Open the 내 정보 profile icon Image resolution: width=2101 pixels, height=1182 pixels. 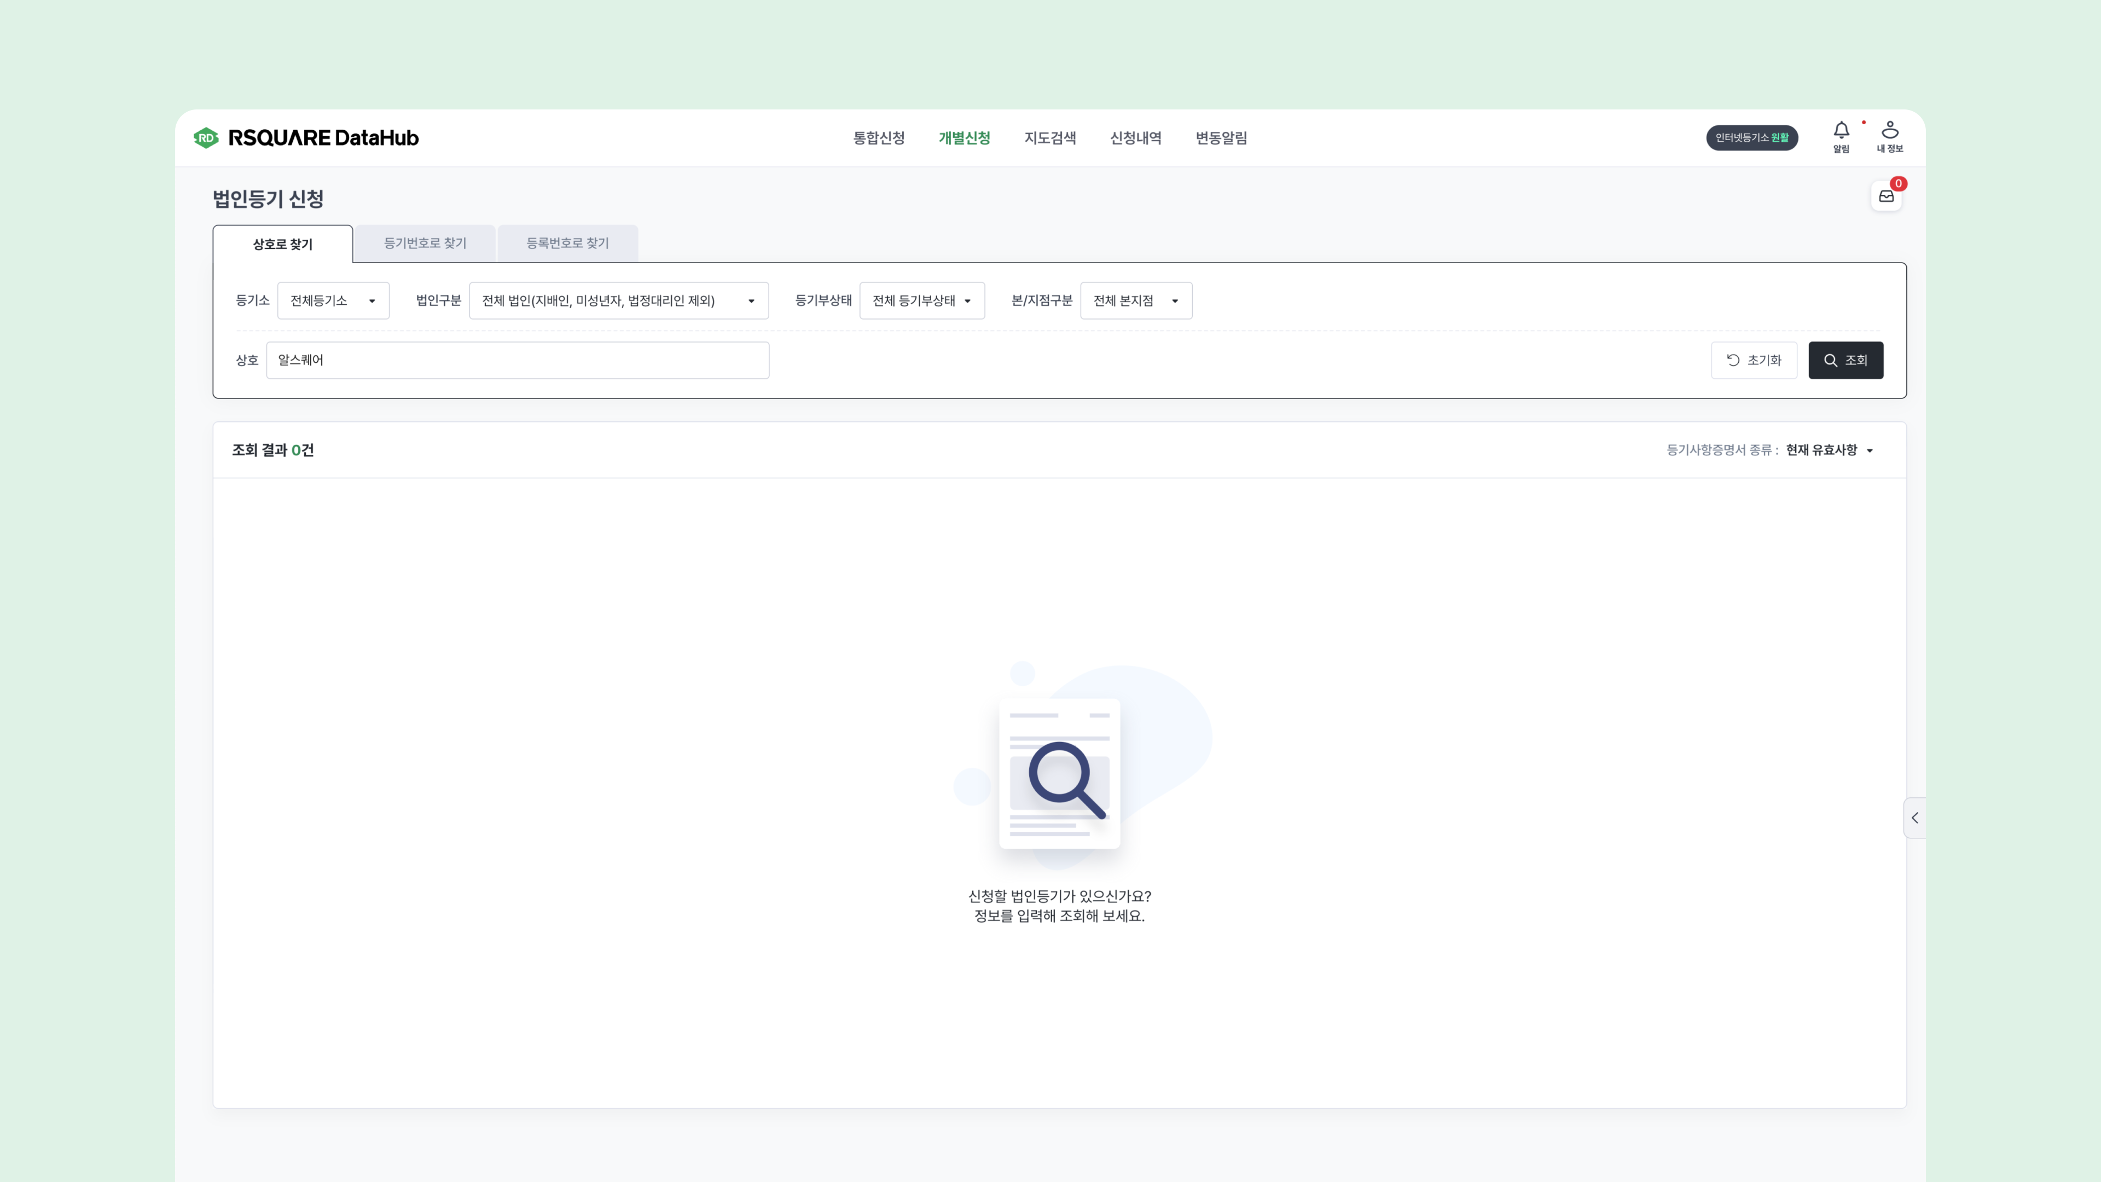1889,136
